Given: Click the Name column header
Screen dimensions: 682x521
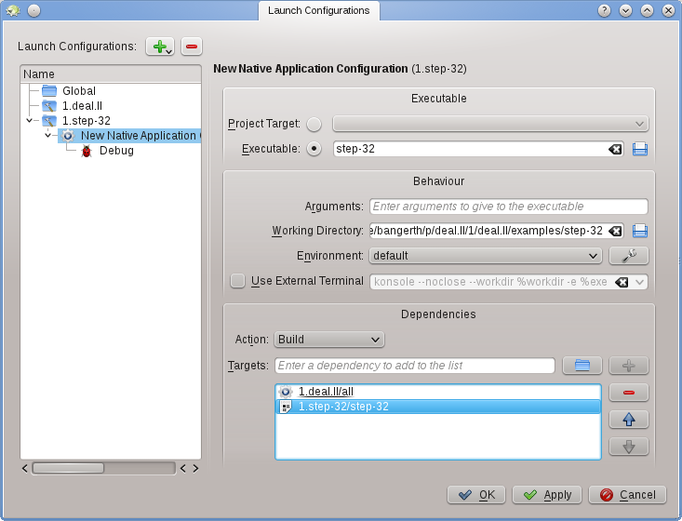Looking at the screenshot, I should click(x=111, y=73).
